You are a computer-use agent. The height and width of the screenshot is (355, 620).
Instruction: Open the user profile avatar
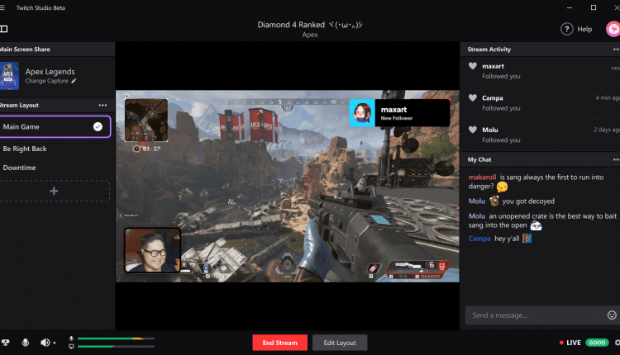(x=613, y=29)
